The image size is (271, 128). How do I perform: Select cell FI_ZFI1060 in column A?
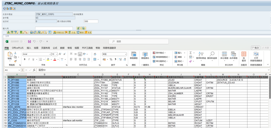17,80
